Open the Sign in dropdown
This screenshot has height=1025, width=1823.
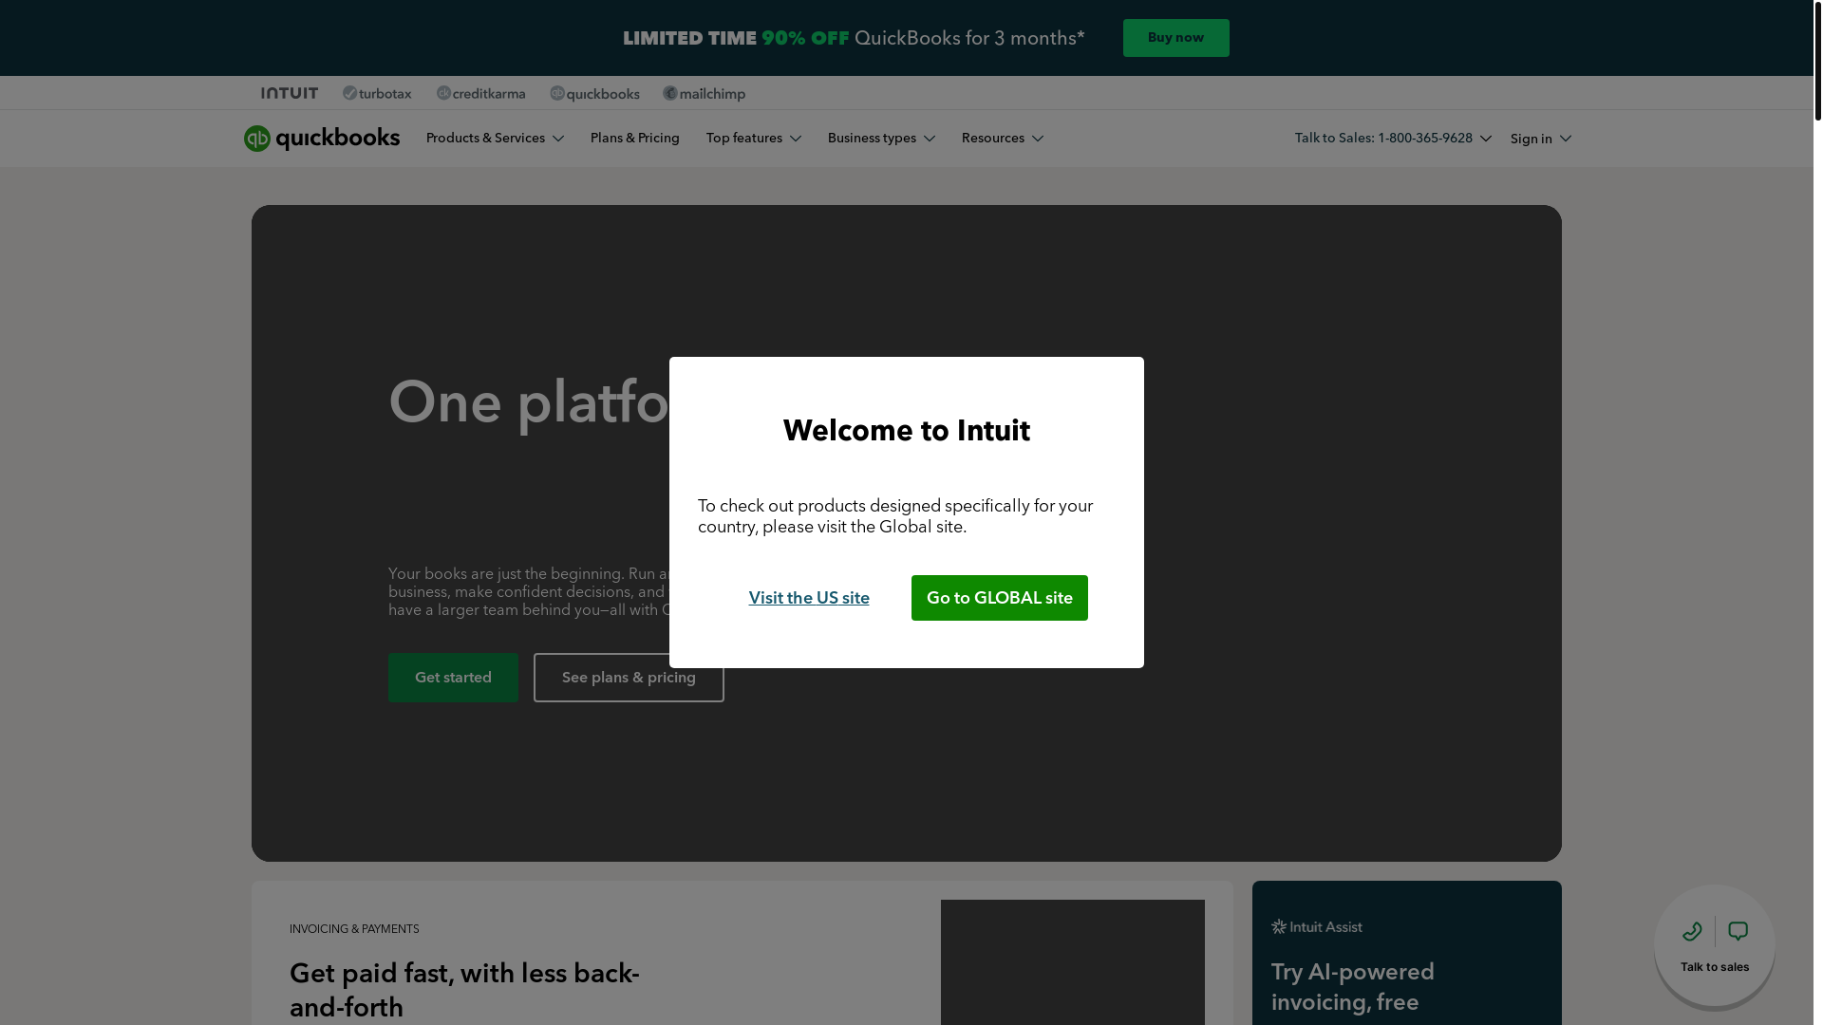pos(1540,140)
